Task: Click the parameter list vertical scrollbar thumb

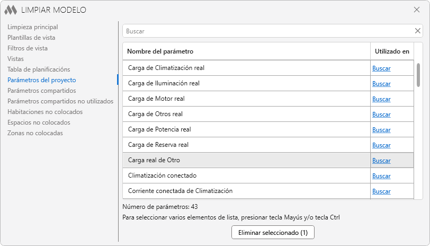Action: pos(418,74)
